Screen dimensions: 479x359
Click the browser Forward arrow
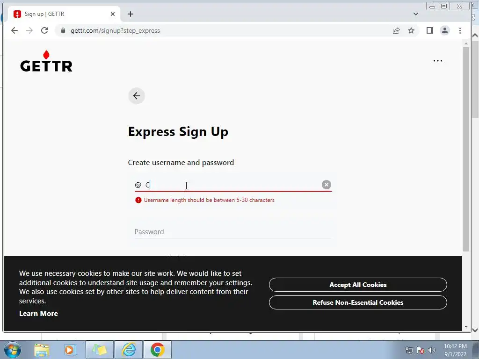tap(29, 30)
